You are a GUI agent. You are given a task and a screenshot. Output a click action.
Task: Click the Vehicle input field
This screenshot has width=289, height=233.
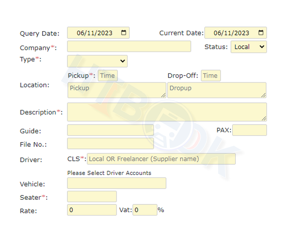pos(117,183)
